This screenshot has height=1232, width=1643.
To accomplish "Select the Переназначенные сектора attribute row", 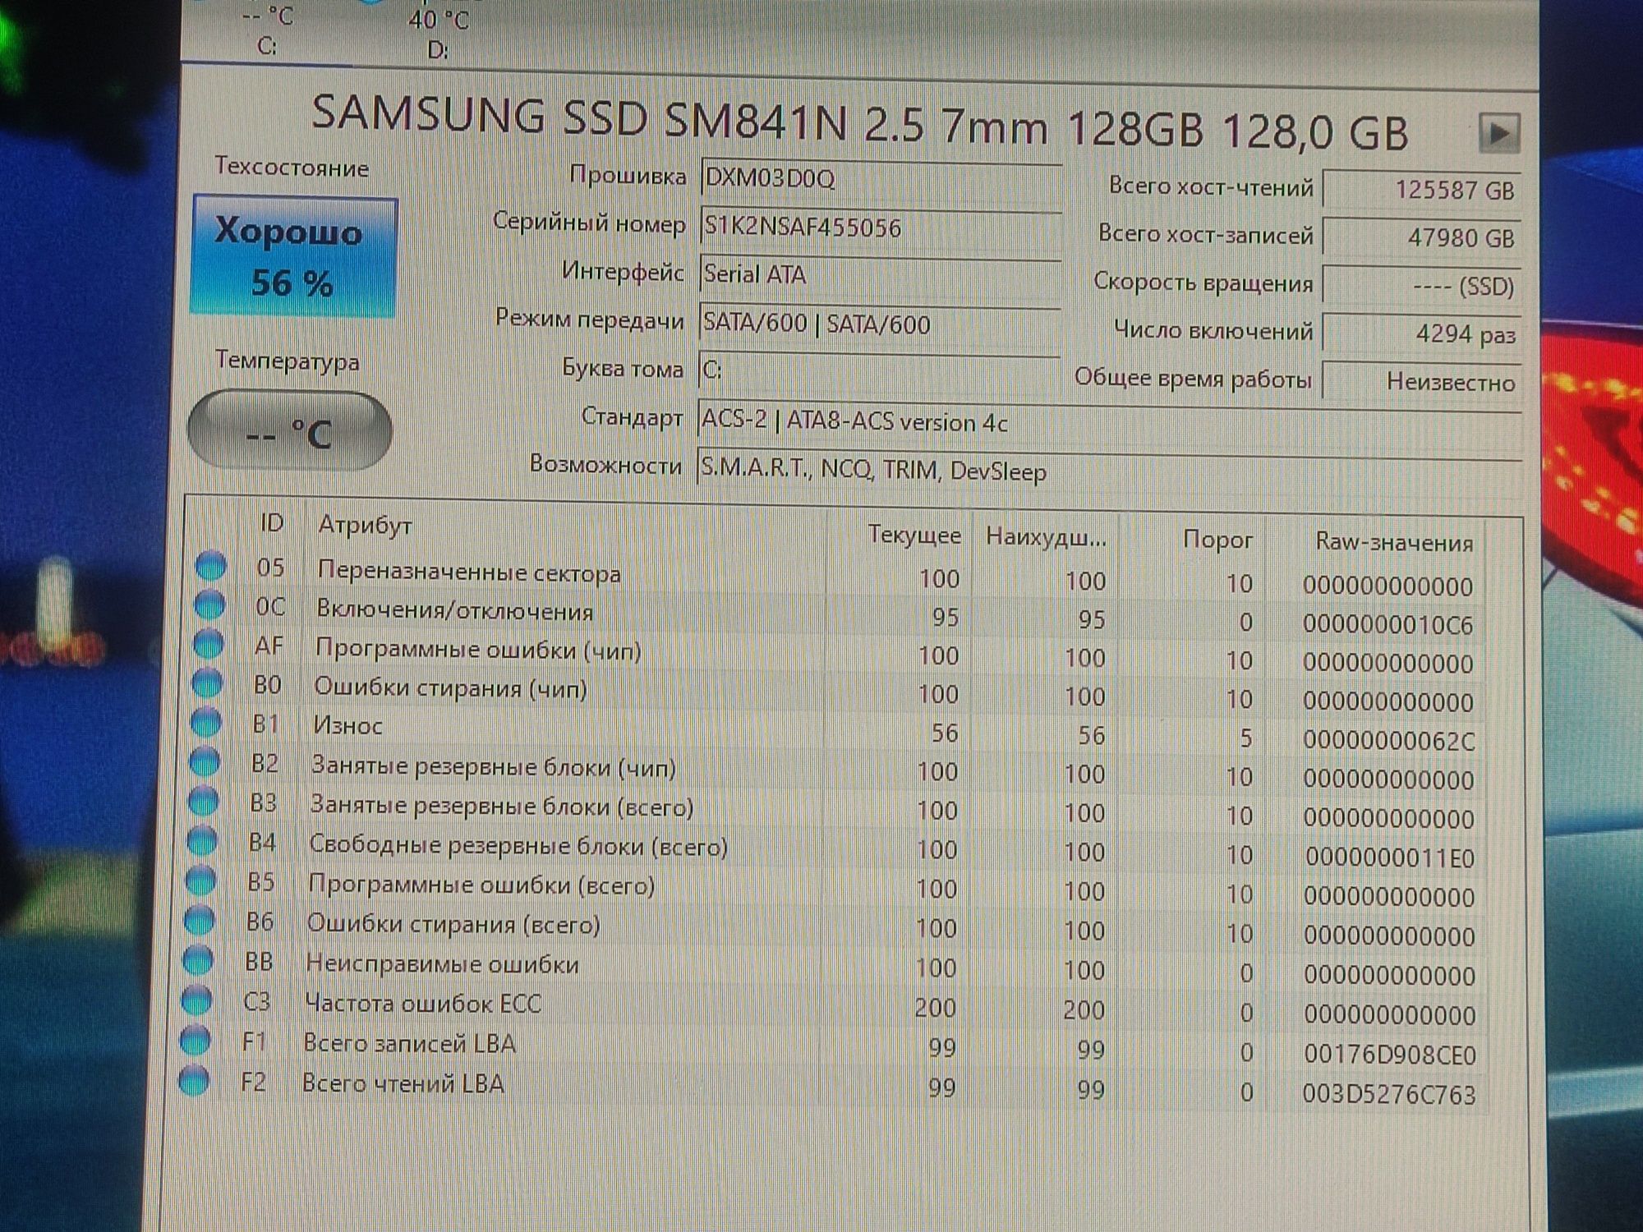I will 840,576.
